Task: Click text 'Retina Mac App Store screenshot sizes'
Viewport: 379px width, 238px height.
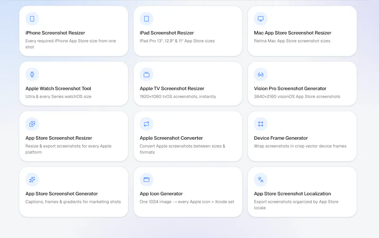Action: [292, 41]
